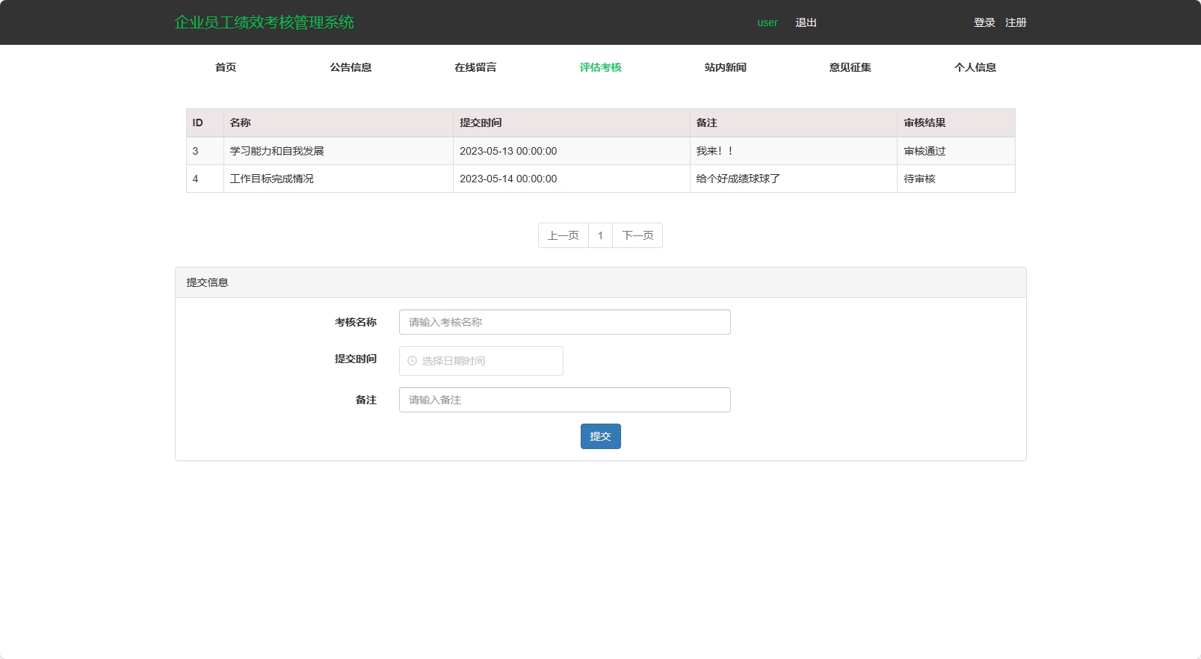Click the ID cell with value 3

tap(205, 151)
